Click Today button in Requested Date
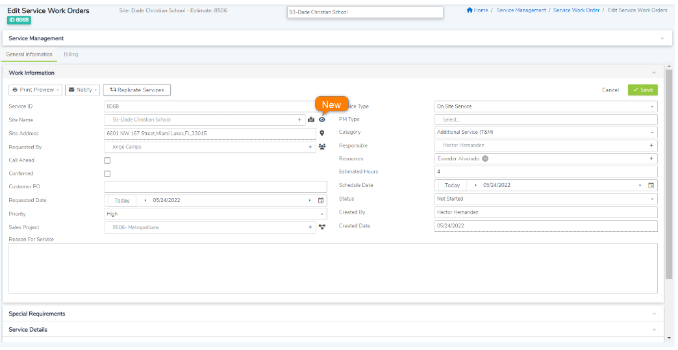The width and height of the screenshot is (678, 350). pyautogui.click(x=122, y=201)
